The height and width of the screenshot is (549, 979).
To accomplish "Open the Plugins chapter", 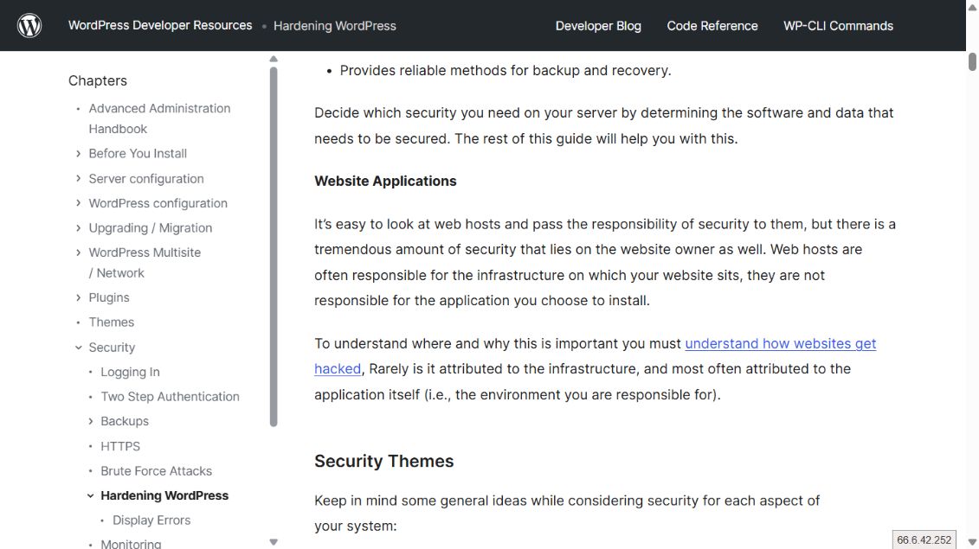I will tap(109, 297).
